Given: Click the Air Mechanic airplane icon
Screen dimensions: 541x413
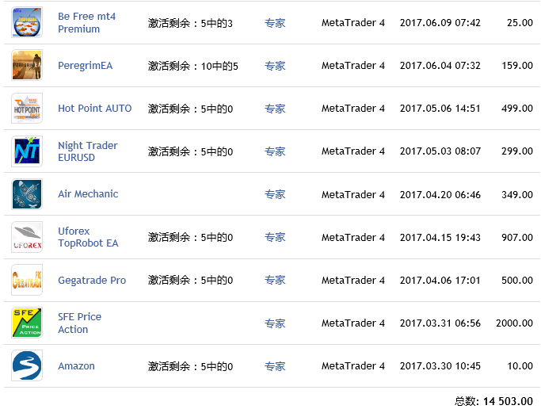Looking at the screenshot, I should pos(27,194).
